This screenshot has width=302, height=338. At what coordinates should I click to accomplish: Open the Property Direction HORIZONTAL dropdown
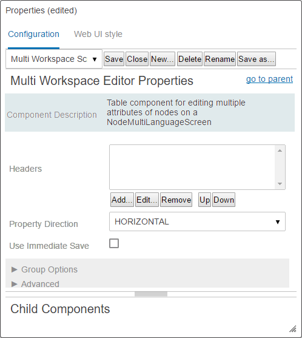click(197, 221)
